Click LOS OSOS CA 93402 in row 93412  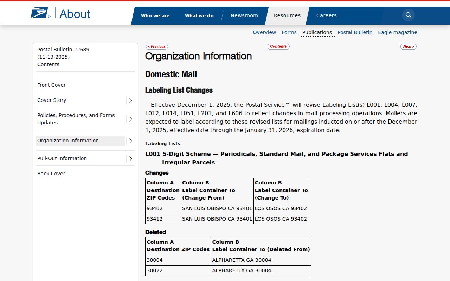[281, 219]
